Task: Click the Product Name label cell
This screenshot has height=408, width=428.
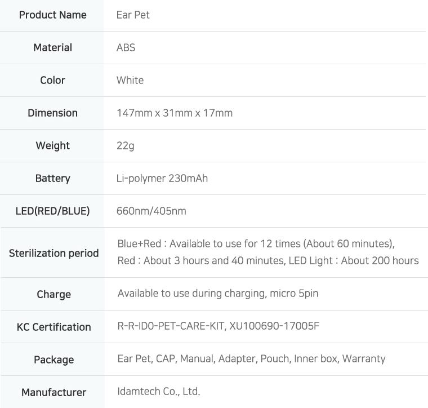Action: point(53,15)
